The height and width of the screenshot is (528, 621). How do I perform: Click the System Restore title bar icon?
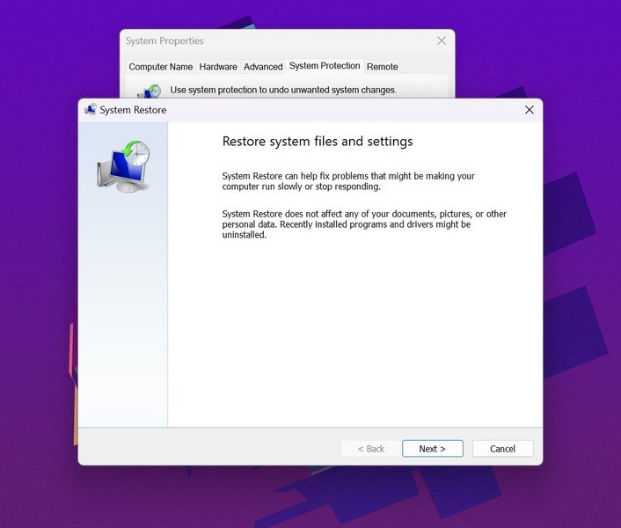91,109
